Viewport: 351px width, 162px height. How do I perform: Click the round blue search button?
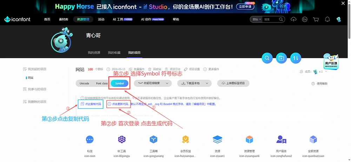(267, 58)
